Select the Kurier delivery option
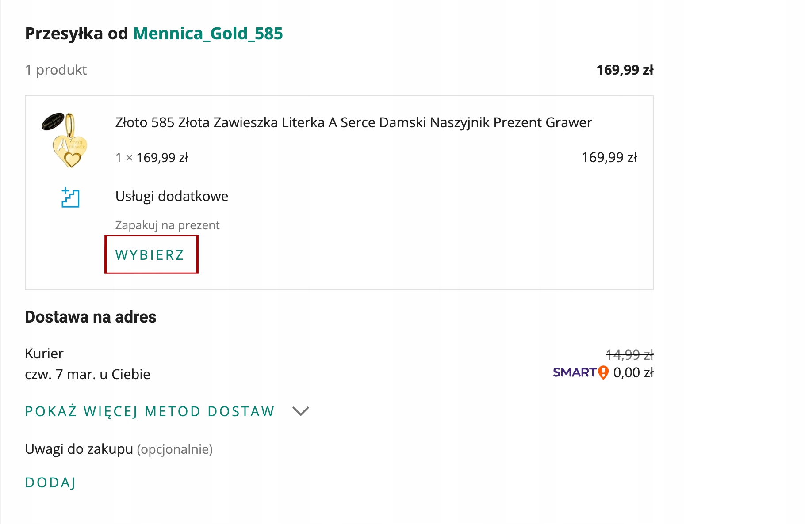This screenshot has height=524, width=805. 44,353
